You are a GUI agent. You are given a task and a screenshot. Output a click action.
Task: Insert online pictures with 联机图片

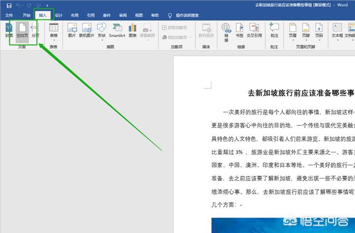click(x=87, y=30)
